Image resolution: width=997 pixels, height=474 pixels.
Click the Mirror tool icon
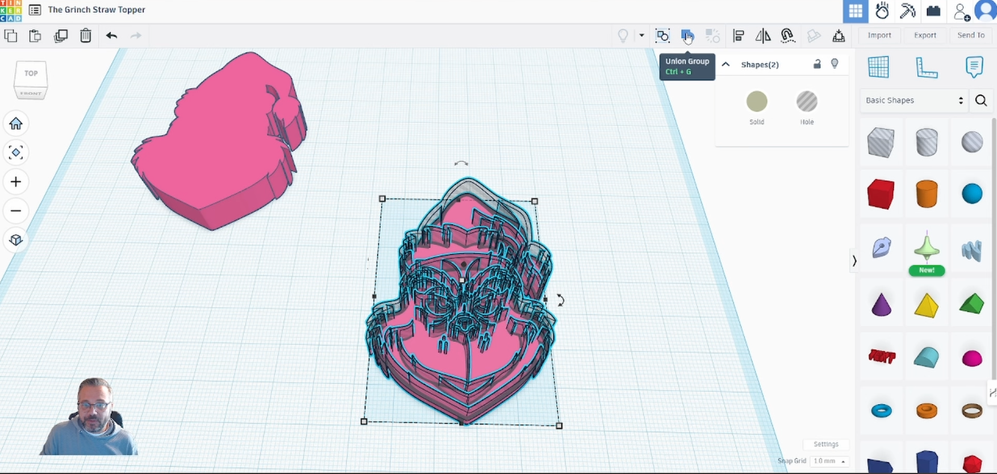[x=762, y=35]
